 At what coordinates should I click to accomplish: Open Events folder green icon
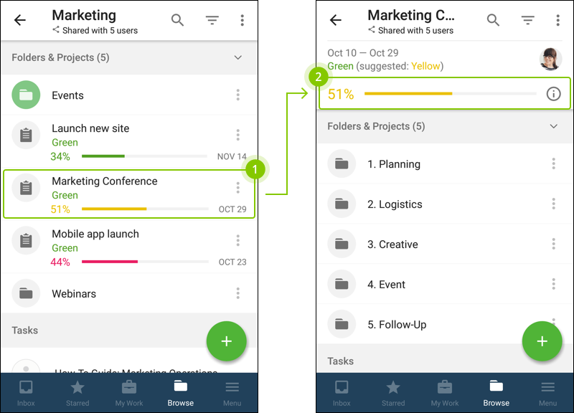click(26, 95)
